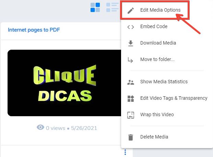The width and height of the screenshot is (213, 157).
Task: Click the trash can Delete Media icon
Action: [x=131, y=137]
